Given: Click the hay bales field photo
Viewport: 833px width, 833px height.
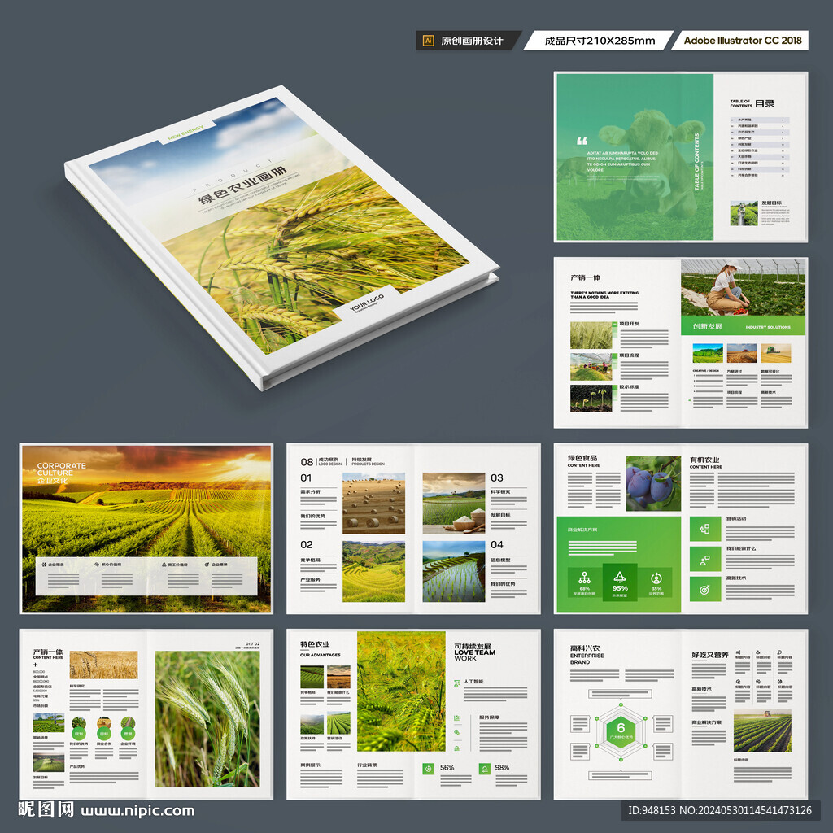Looking at the screenshot, I should (373, 503).
